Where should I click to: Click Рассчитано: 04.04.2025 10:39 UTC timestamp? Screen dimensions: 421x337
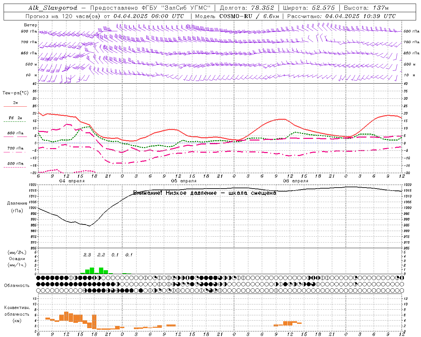pyautogui.click(x=341, y=16)
